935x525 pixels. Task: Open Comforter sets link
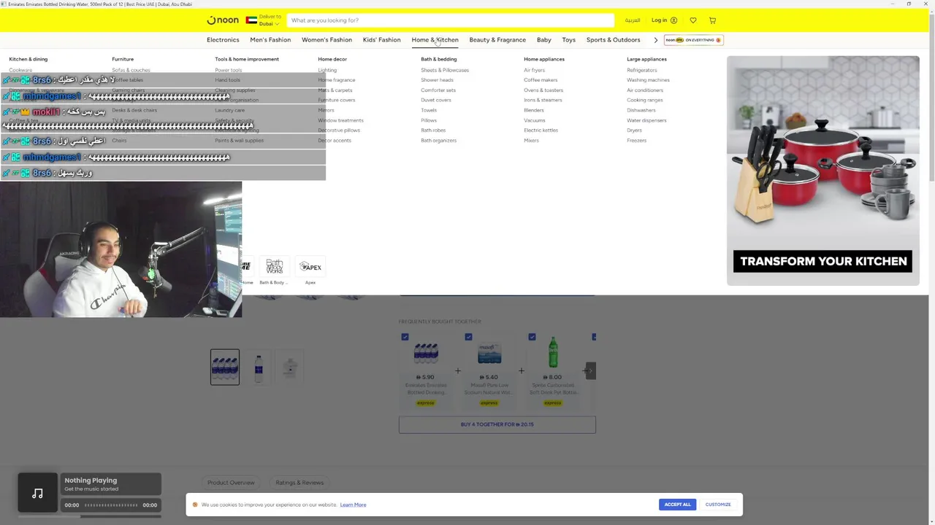(x=438, y=90)
